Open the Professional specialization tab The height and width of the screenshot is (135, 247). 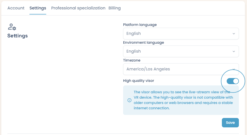click(x=78, y=8)
